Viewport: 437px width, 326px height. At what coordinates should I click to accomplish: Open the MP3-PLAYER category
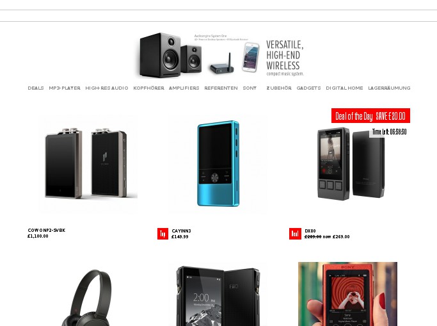(65, 88)
